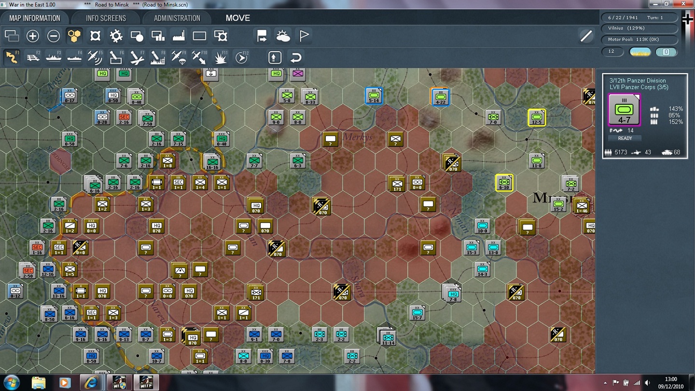Select the yellow-outlined 6-10 infantry unit
This screenshot has height=391, width=695.
click(504, 183)
